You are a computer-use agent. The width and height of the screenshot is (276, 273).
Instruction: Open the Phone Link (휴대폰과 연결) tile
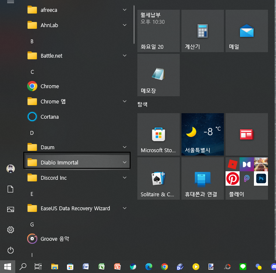[202, 178]
